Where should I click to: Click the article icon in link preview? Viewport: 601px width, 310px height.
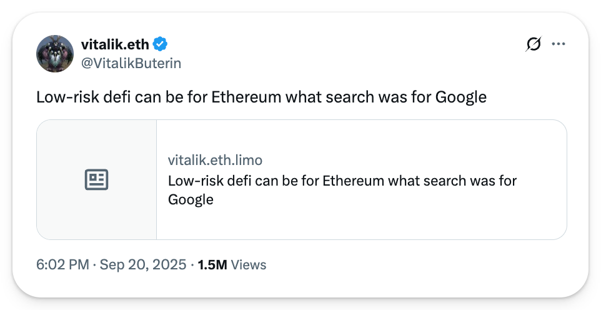(96, 179)
